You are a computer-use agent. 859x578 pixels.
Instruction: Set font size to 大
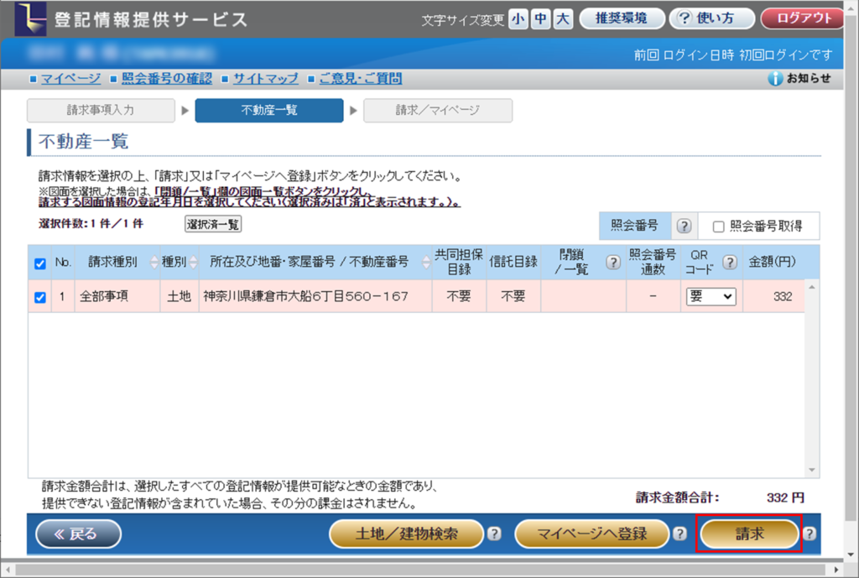pos(562,18)
